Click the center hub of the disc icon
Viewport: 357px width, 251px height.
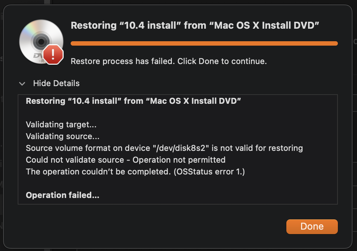[x=40, y=41]
